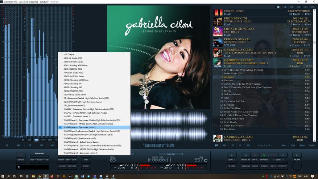Image resolution: width=318 pixels, height=179 pixels.
Task: Click the Open Folder button
Action: pos(246,163)
